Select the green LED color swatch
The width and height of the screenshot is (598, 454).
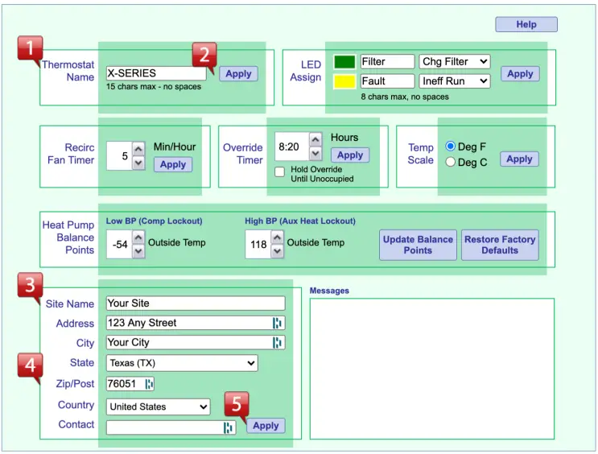(x=344, y=62)
